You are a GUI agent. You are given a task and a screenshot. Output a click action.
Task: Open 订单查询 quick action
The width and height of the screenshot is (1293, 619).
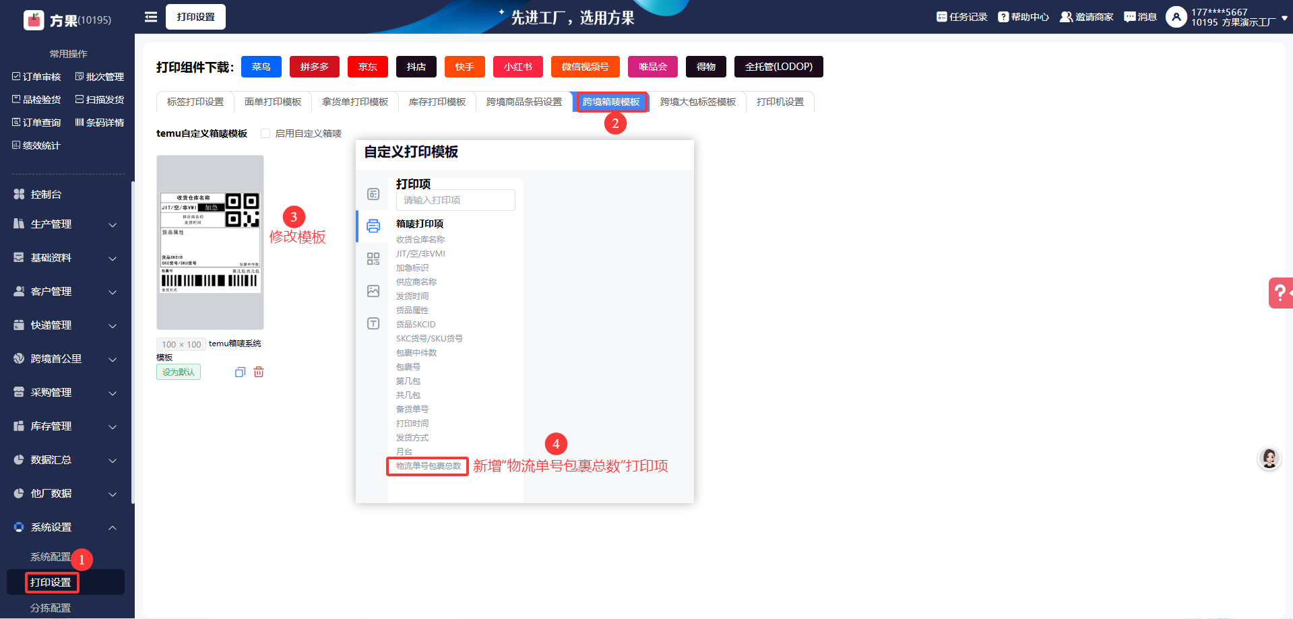(36, 123)
